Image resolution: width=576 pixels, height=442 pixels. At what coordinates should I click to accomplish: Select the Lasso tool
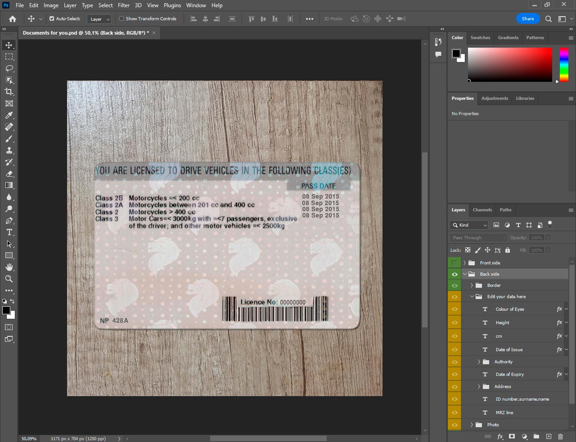click(9, 68)
